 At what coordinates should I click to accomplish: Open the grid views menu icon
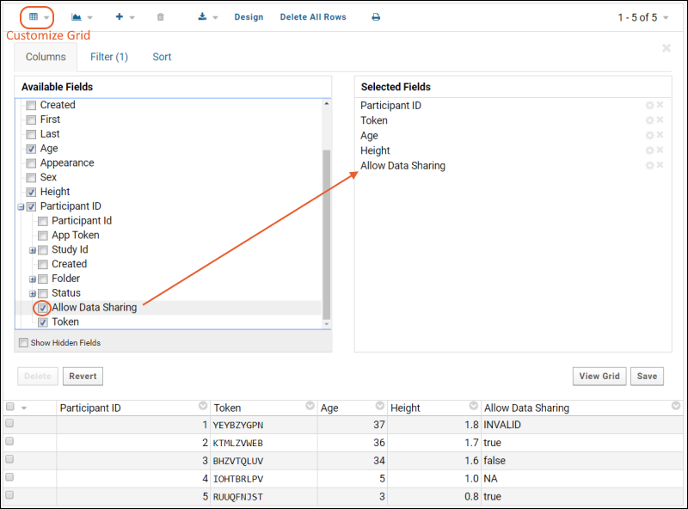coord(34,17)
